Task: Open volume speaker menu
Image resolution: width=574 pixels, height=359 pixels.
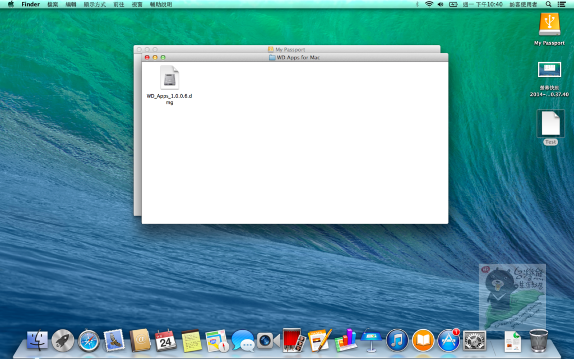Action: coord(441,4)
